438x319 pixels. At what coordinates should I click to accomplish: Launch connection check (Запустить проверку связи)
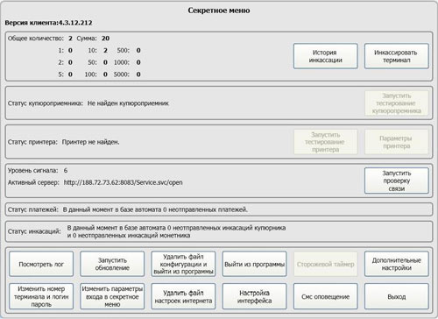pos(396,181)
